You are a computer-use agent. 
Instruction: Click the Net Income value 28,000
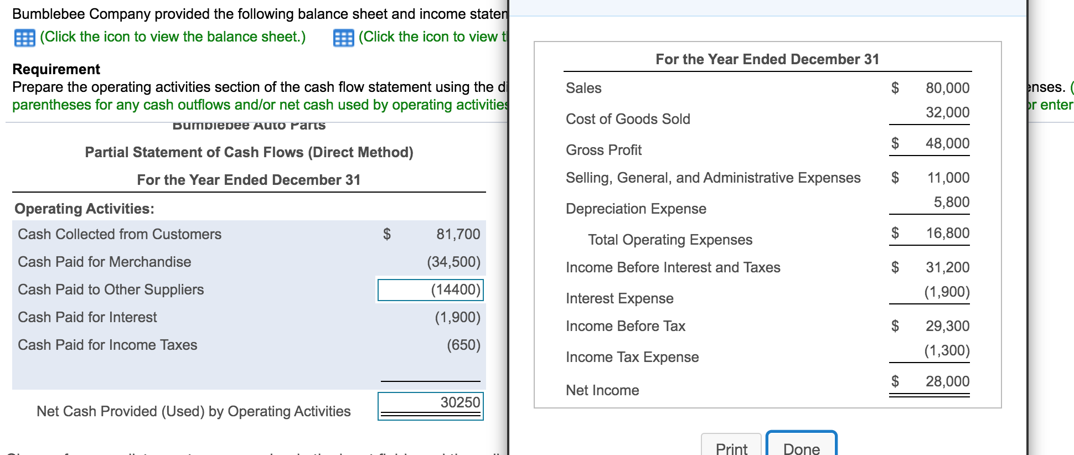[947, 381]
